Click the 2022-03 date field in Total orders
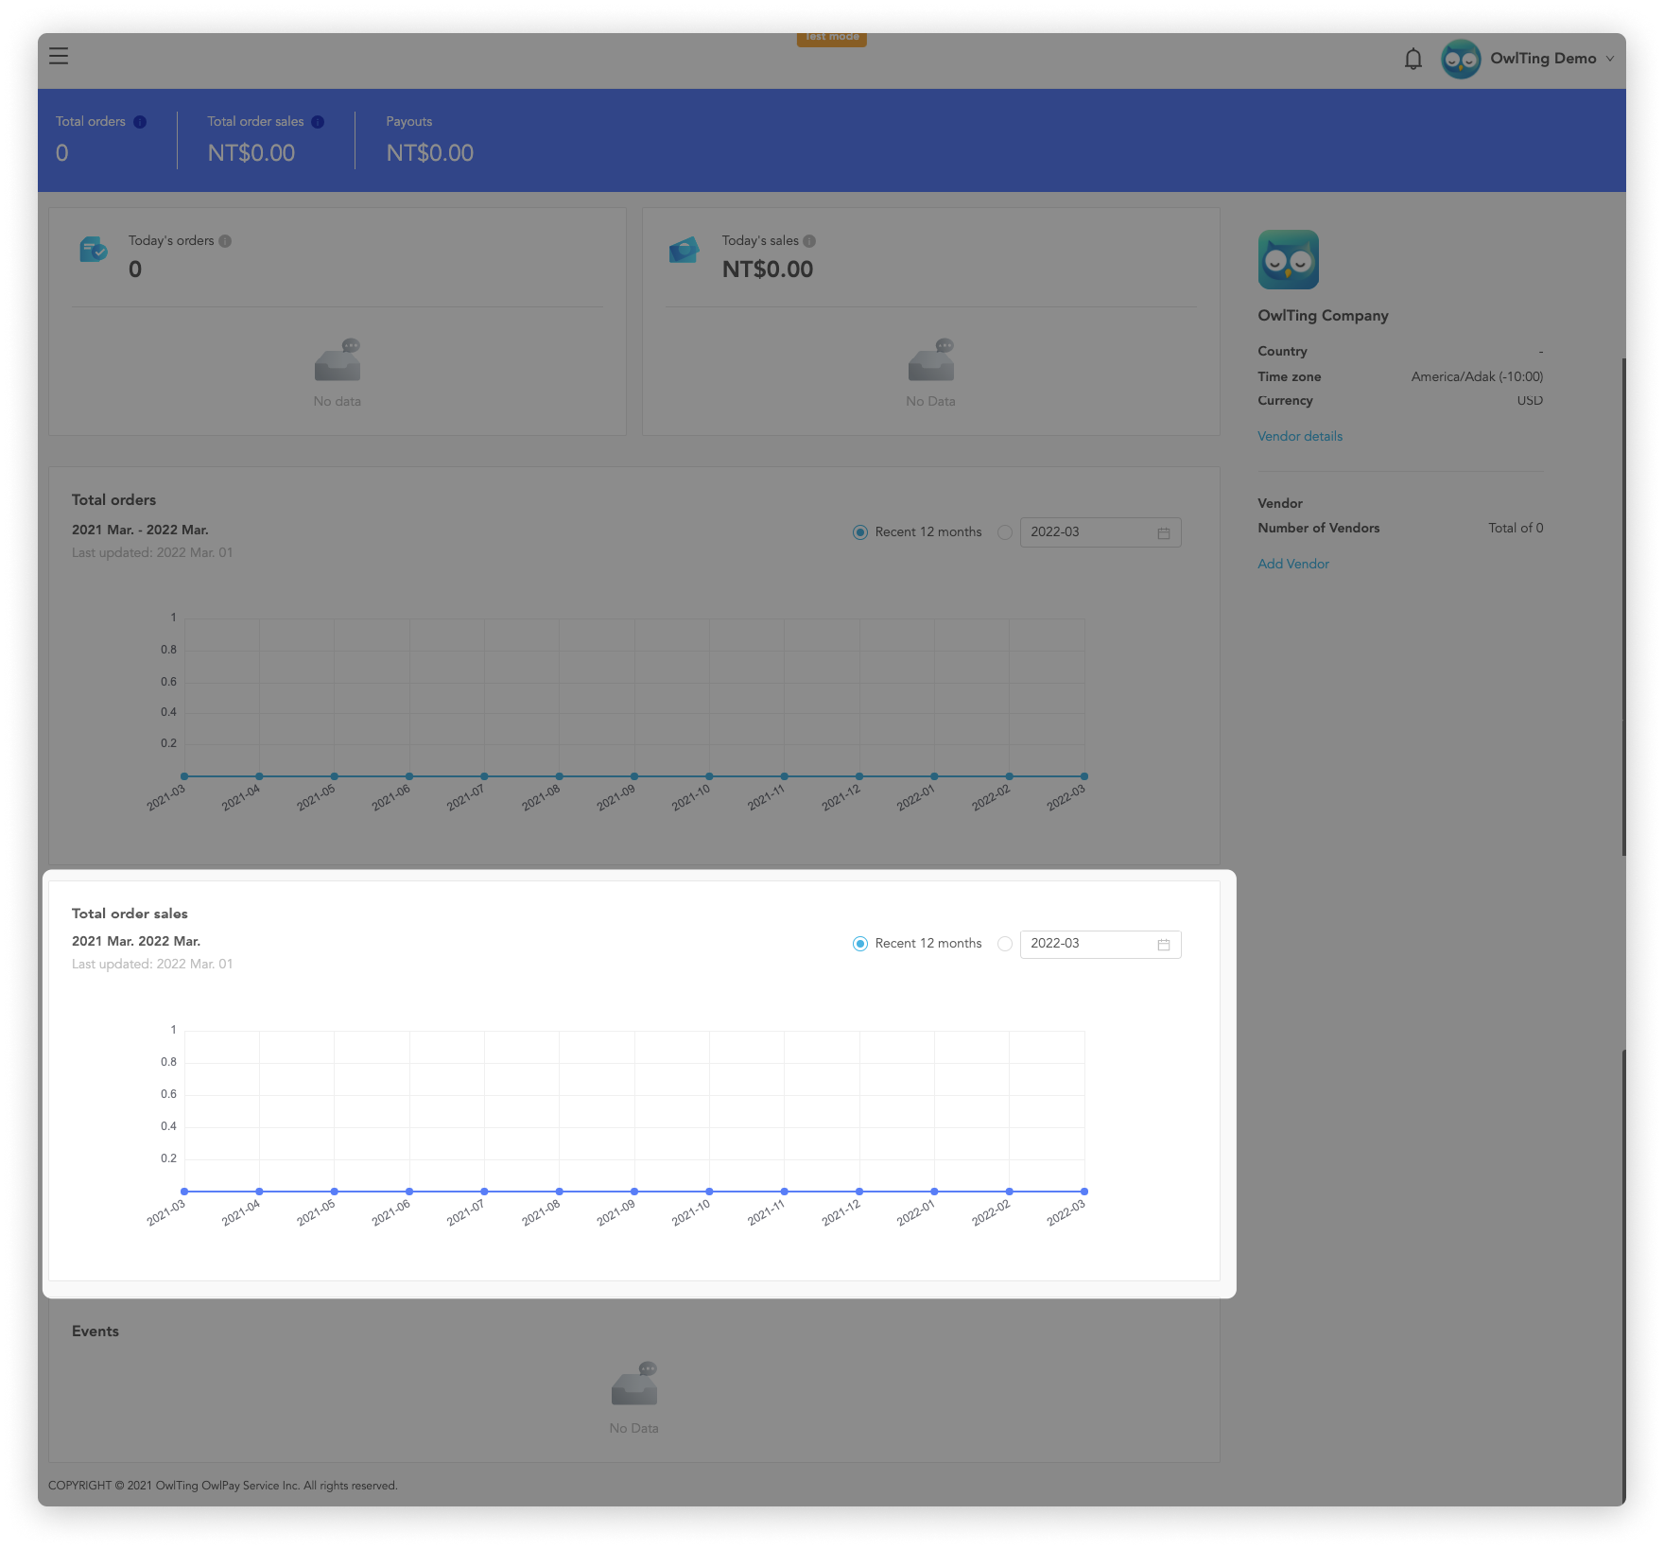This screenshot has height=1549, width=1664. (1101, 532)
